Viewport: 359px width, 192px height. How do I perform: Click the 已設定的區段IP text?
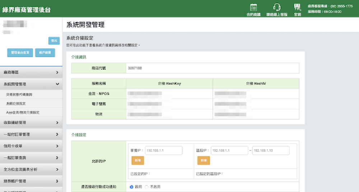(x=210, y=174)
